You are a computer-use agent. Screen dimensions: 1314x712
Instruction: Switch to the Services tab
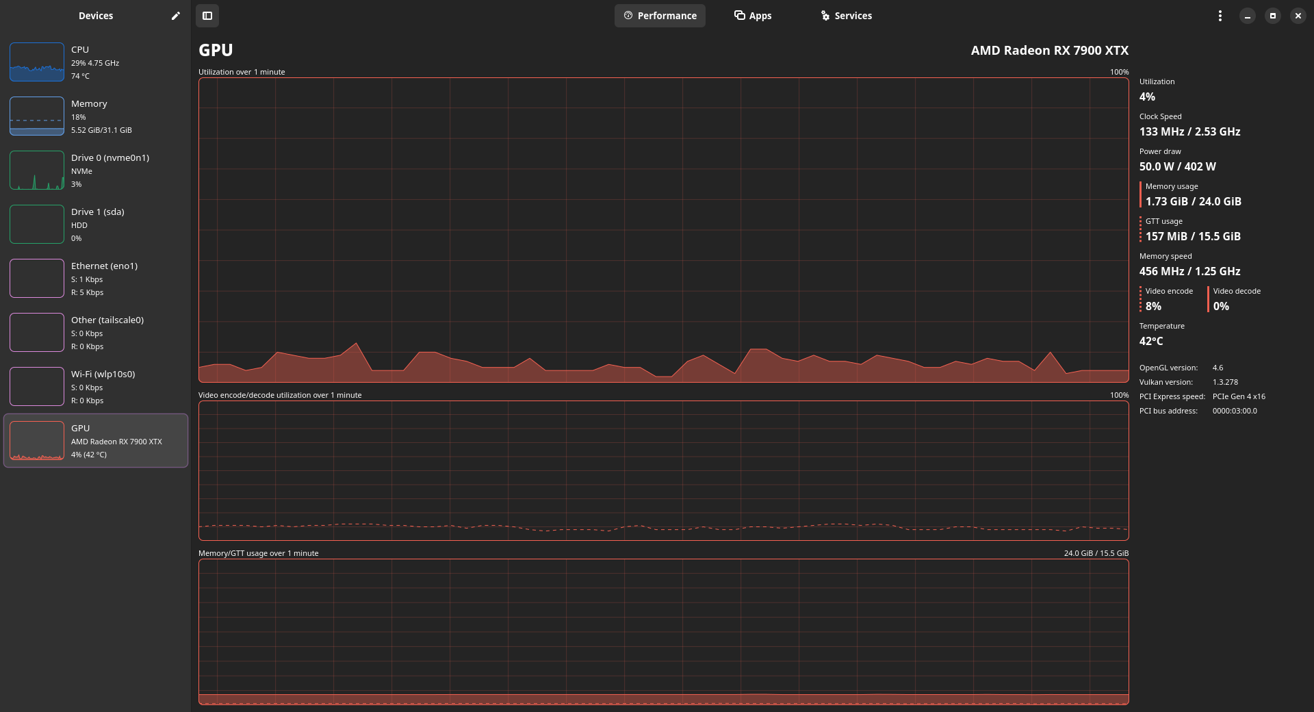click(x=846, y=16)
